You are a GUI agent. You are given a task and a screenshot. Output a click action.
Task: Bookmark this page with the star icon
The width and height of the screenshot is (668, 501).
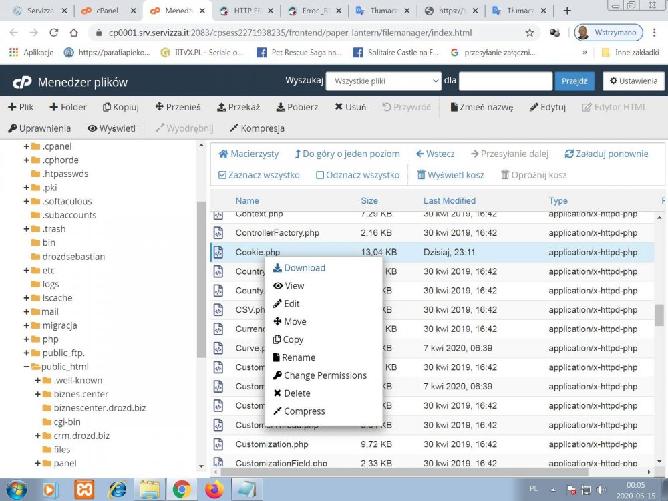[x=530, y=33]
